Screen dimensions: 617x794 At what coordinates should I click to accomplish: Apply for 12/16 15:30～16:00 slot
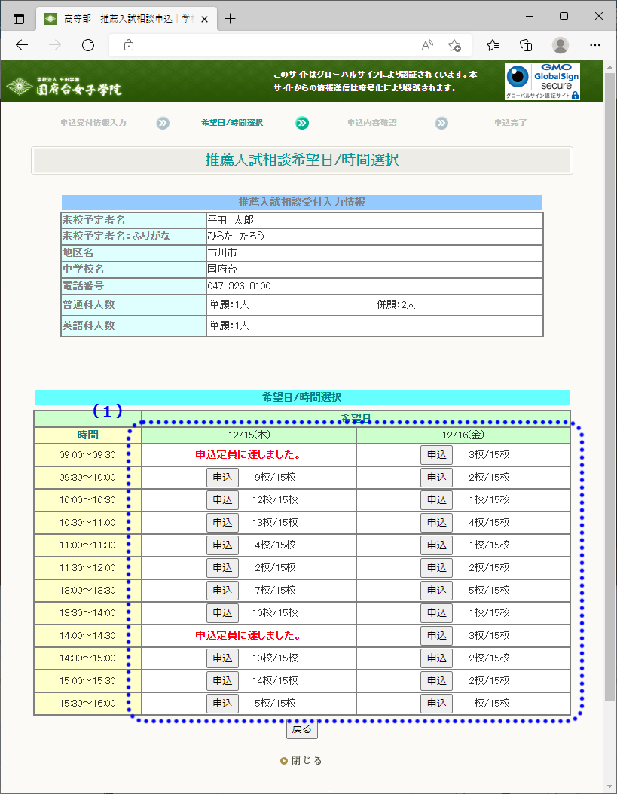point(437,704)
